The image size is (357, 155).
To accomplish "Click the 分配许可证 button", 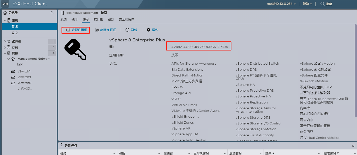I will (x=75, y=30).
